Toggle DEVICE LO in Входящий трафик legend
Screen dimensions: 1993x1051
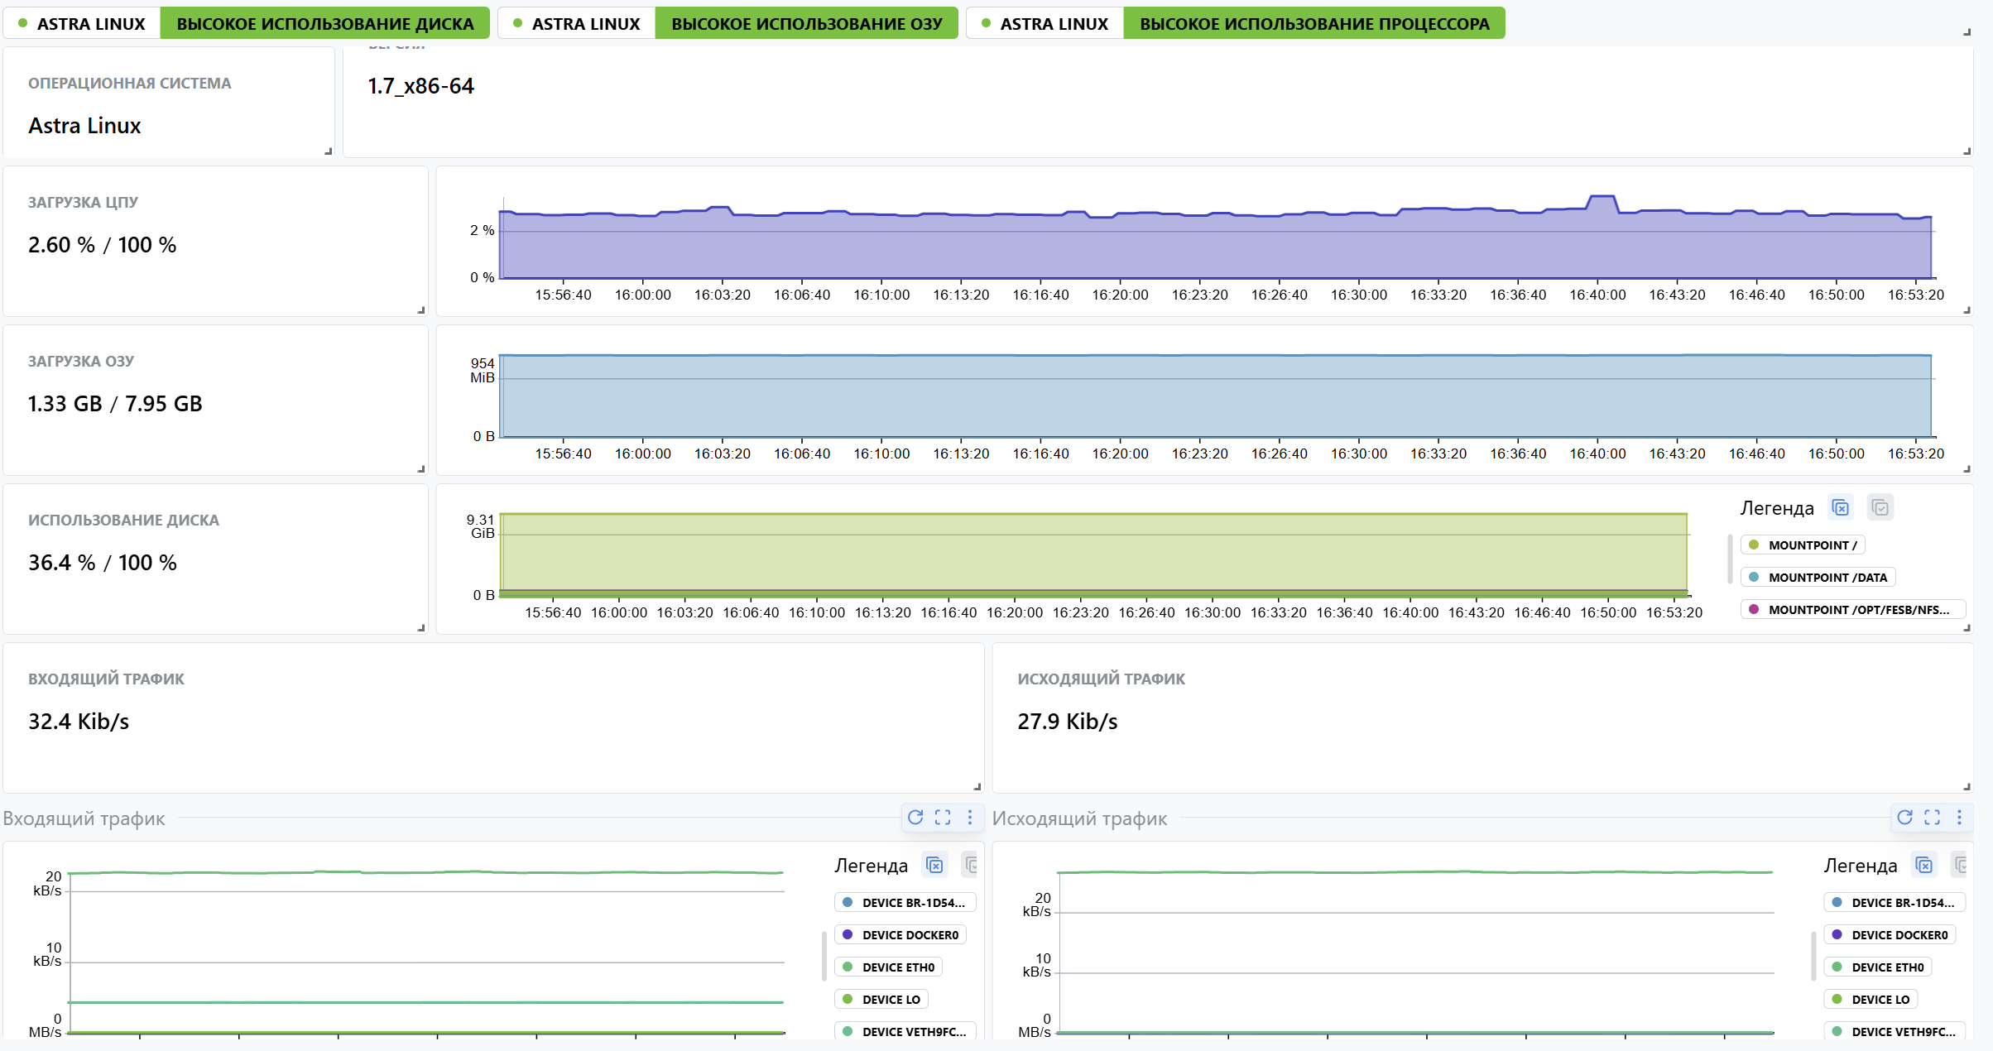881,999
